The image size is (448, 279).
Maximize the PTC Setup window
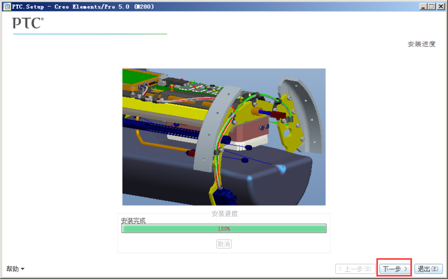coord(432,7)
